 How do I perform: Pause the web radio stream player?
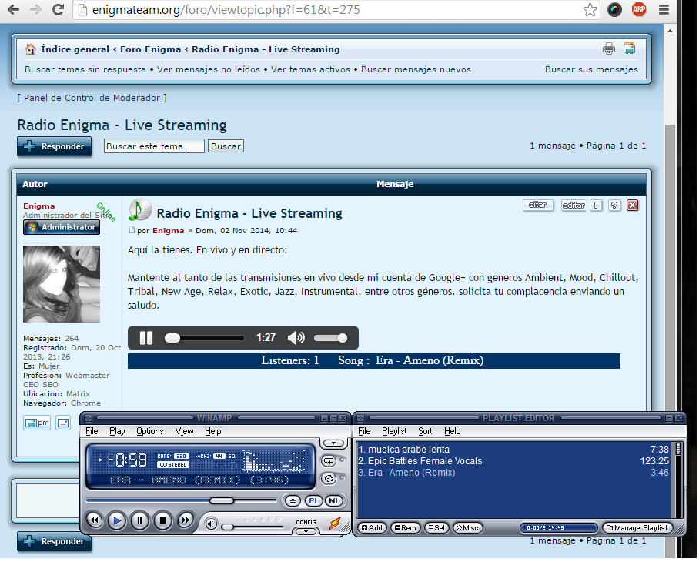click(146, 338)
